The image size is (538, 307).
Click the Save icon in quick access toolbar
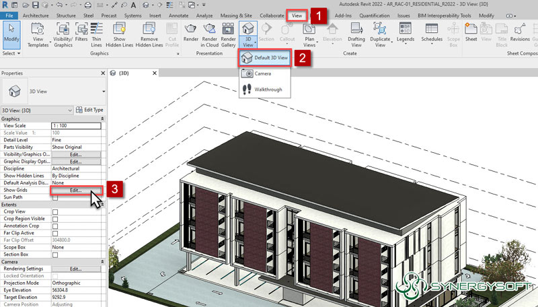pyautogui.click(x=36, y=5)
